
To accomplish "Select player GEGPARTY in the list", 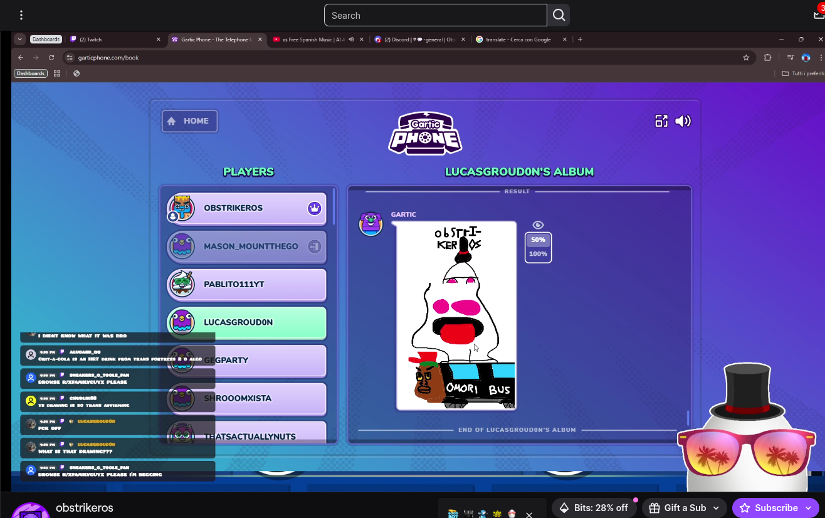I will point(247,361).
